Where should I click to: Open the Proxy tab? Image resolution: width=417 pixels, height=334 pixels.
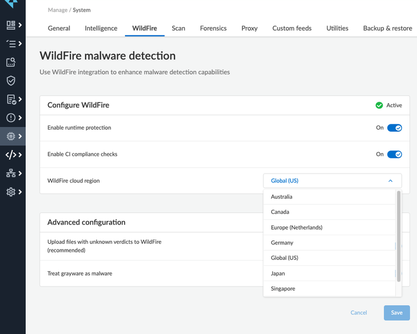coord(249,28)
